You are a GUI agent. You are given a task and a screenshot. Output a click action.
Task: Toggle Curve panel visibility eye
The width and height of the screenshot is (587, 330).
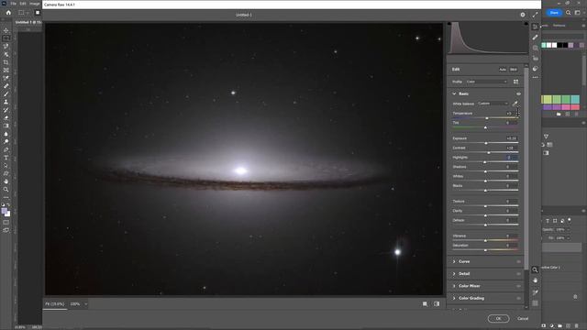tap(518, 261)
